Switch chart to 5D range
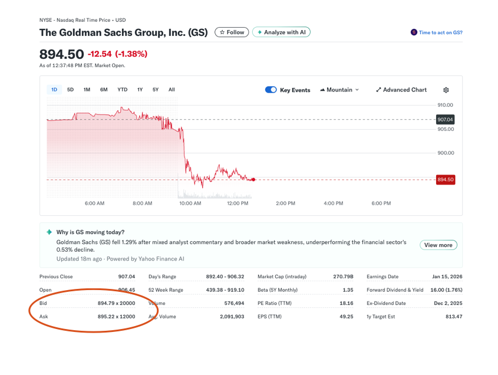The height and width of the screenshot is (375, 498). pyautogui.click(x=70, y=90)
